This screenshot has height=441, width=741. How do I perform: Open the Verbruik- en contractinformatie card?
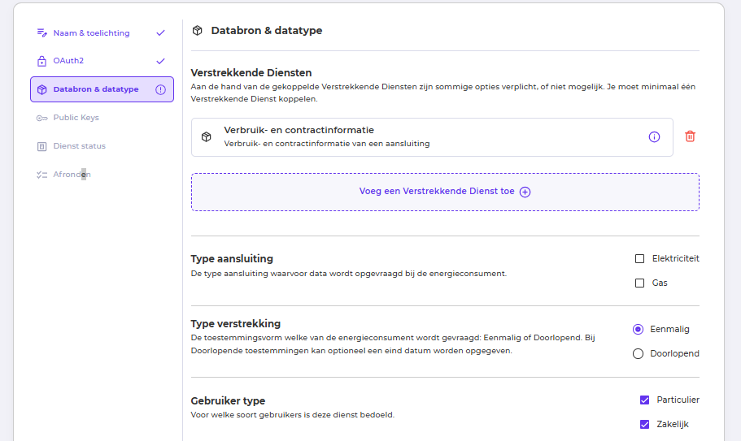point(432,136)
